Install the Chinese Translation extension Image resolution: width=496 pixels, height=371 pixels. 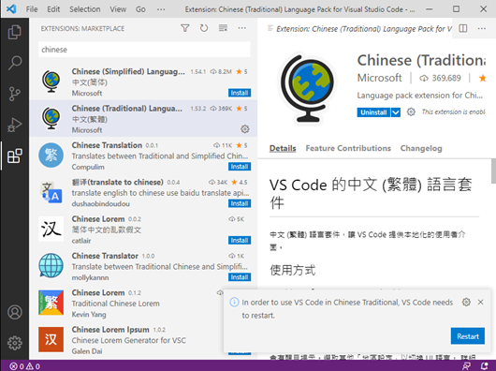(x=240, y=167)
